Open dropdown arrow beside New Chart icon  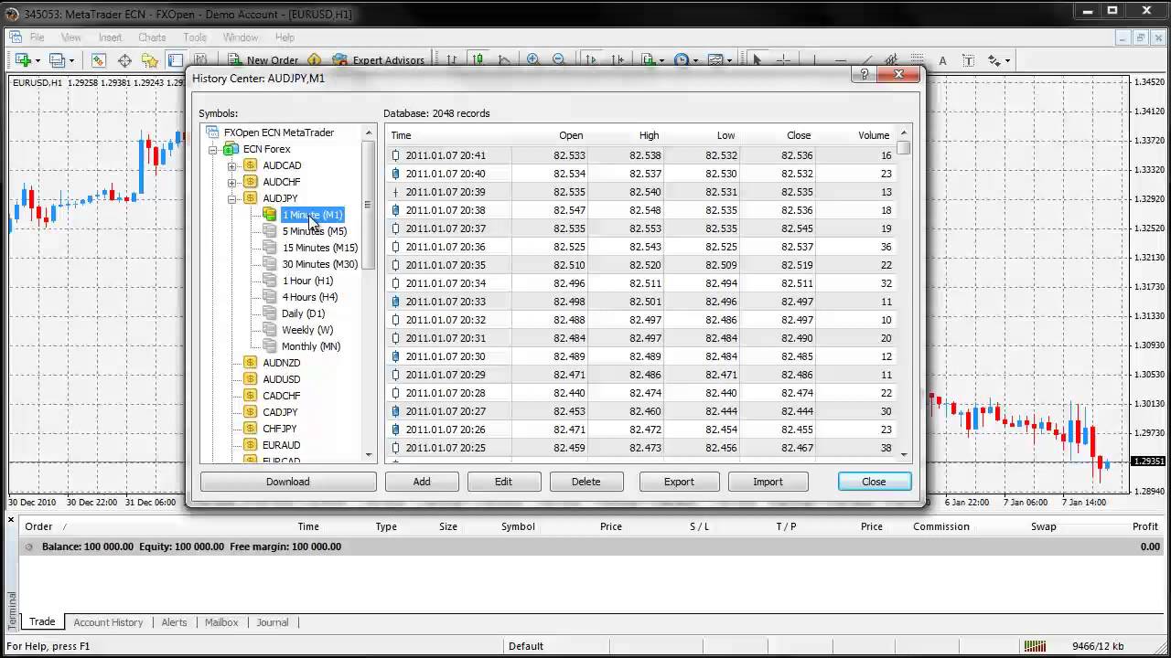click(x=38, y=60)
